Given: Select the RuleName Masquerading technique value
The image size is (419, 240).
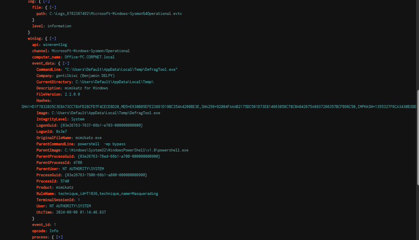Looking at the screenshot, I should (x=108, y=194).
